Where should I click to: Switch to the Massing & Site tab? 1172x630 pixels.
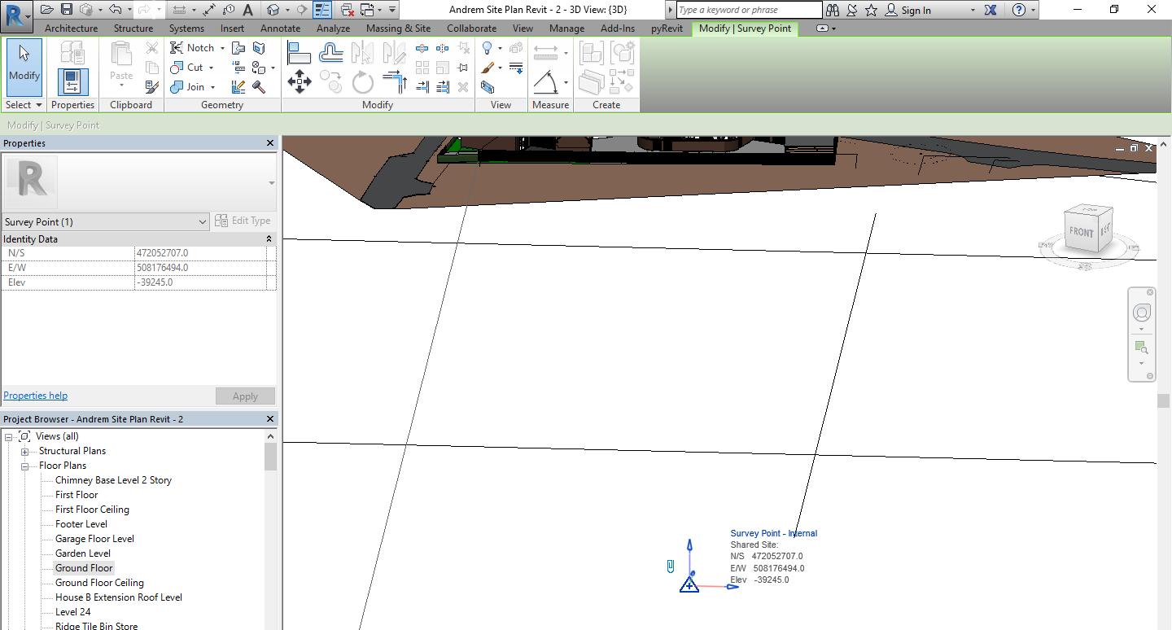point(398,28)
